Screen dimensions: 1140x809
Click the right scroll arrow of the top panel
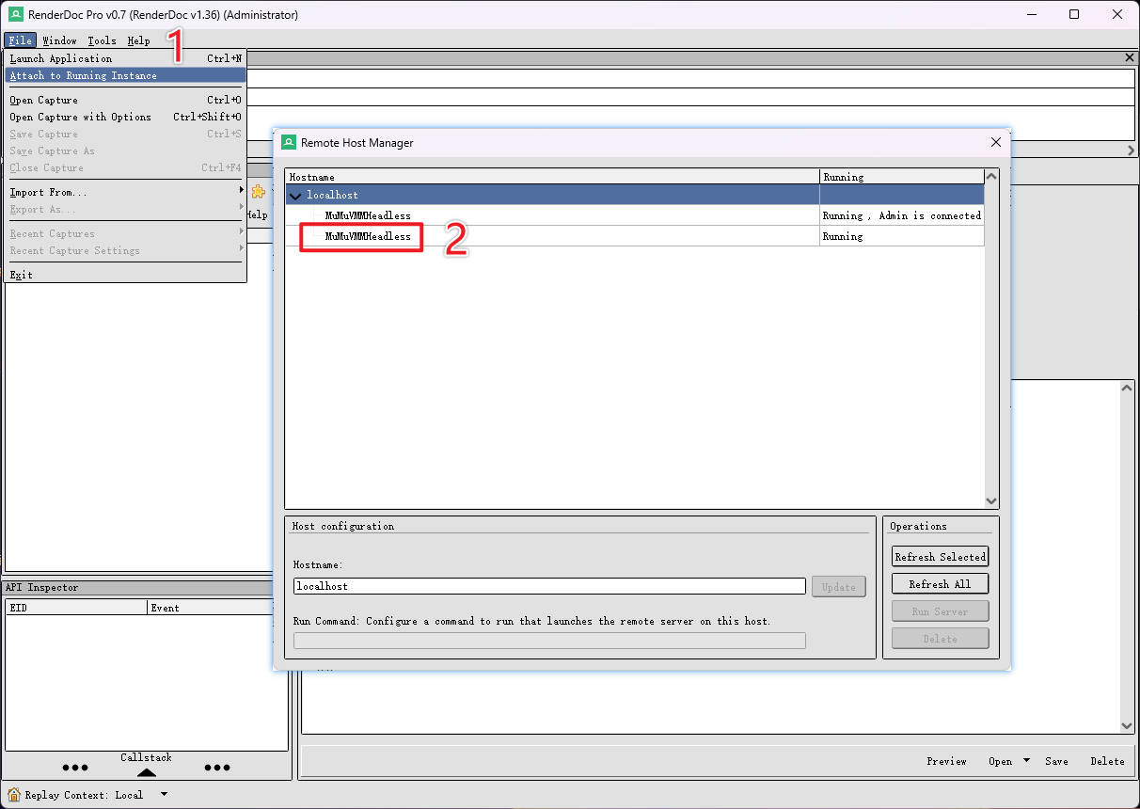(x=1131, y=151)
